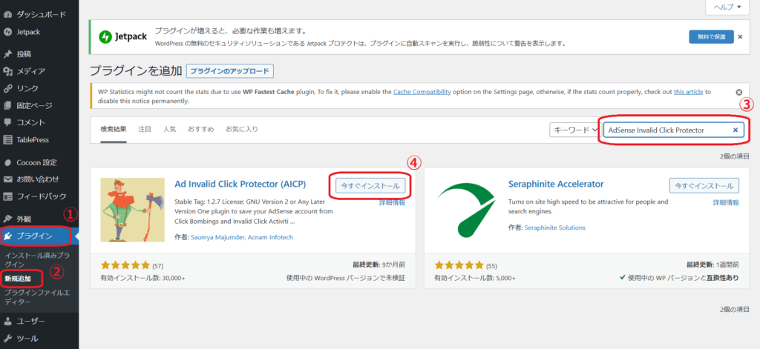
Task: Open the Cache Compatibility link
Action: coord(422,91)
